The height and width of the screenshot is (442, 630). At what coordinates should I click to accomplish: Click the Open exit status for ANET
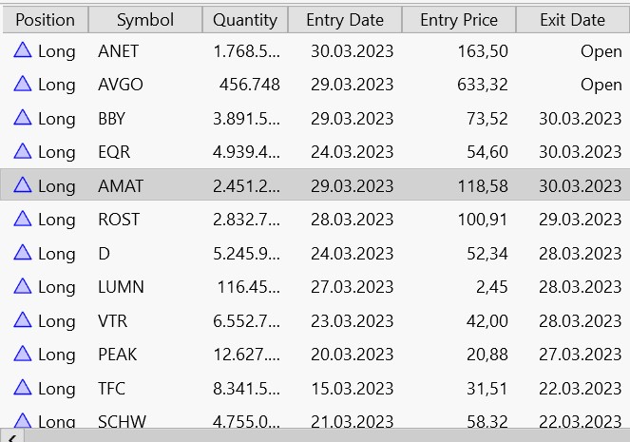(x=601, y=51)
